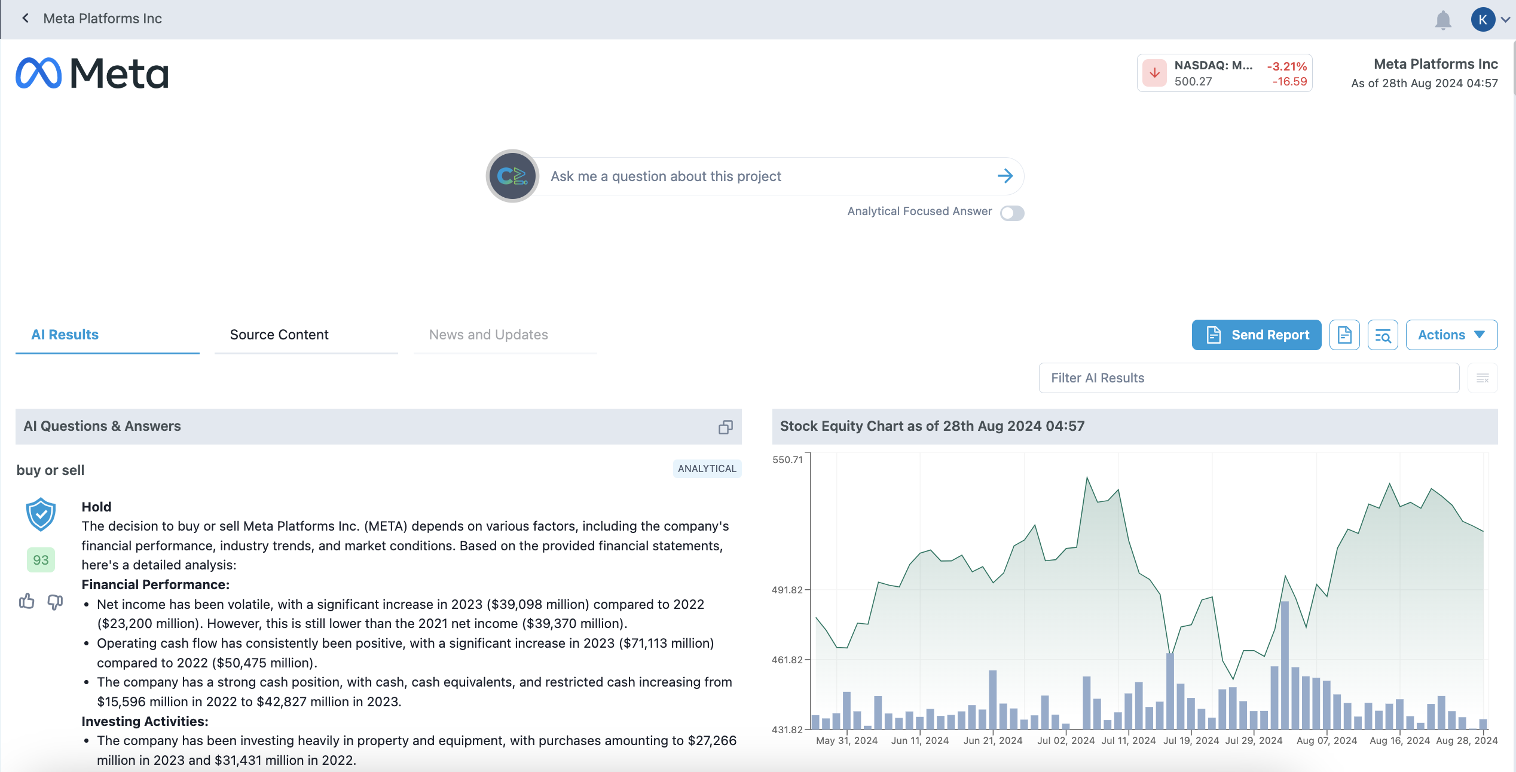Image resolution: width=1516 pixels, height=772 pixels.
Task: Open the NASDAQ stock ticker card
Action: tap(1224, 73)
